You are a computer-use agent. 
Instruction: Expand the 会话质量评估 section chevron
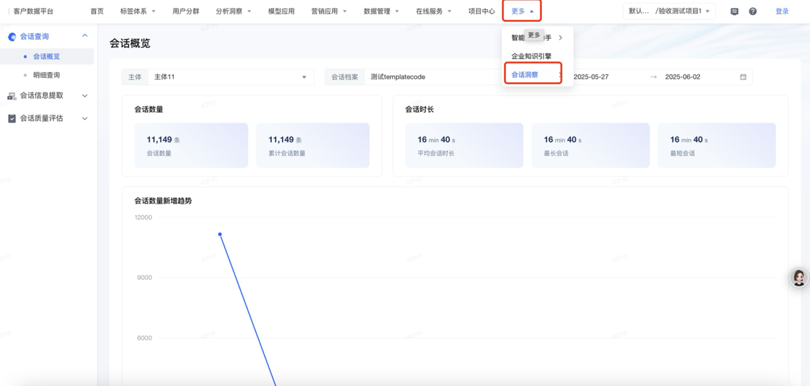click(x=85, y=118)
